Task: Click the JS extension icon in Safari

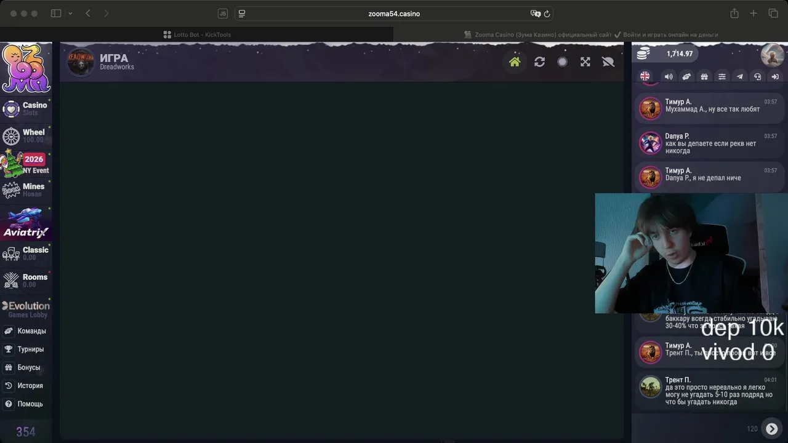Action: 223,14
